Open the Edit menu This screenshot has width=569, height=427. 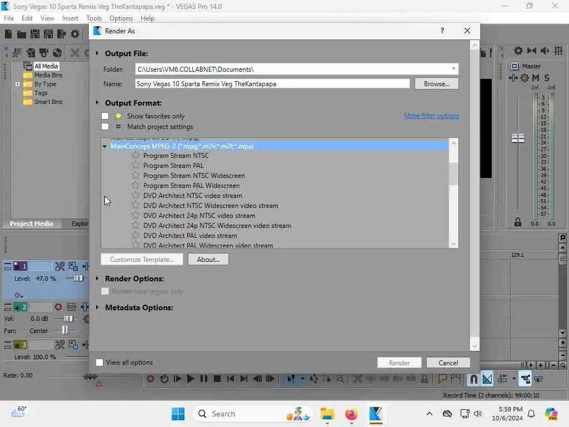pos(27,18)
